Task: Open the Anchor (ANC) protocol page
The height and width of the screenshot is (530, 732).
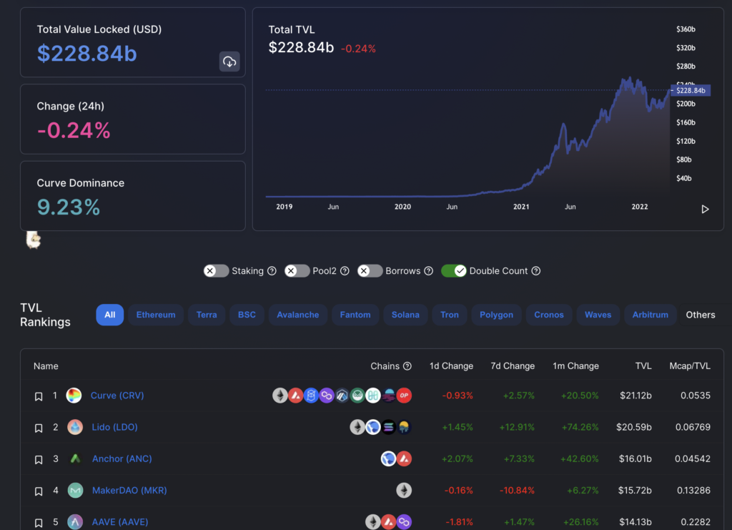Action: [x=122, y=458]
